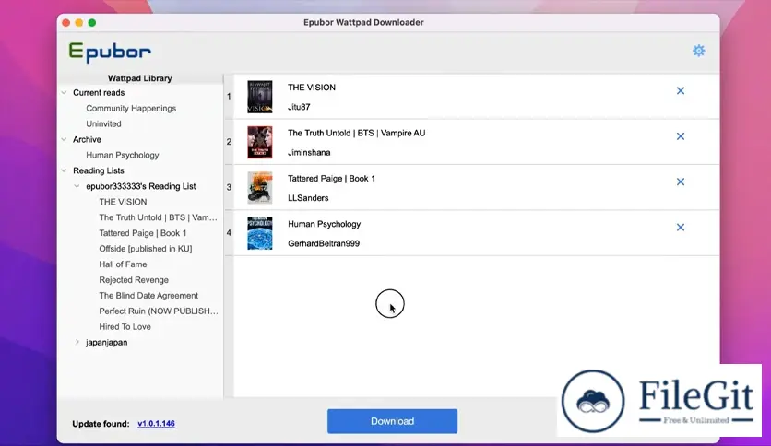Image resolution: width=771 pixels, height=446 pixels.
Task: Click Tattered Paige | Book 1 title in list
Action: 331,178
